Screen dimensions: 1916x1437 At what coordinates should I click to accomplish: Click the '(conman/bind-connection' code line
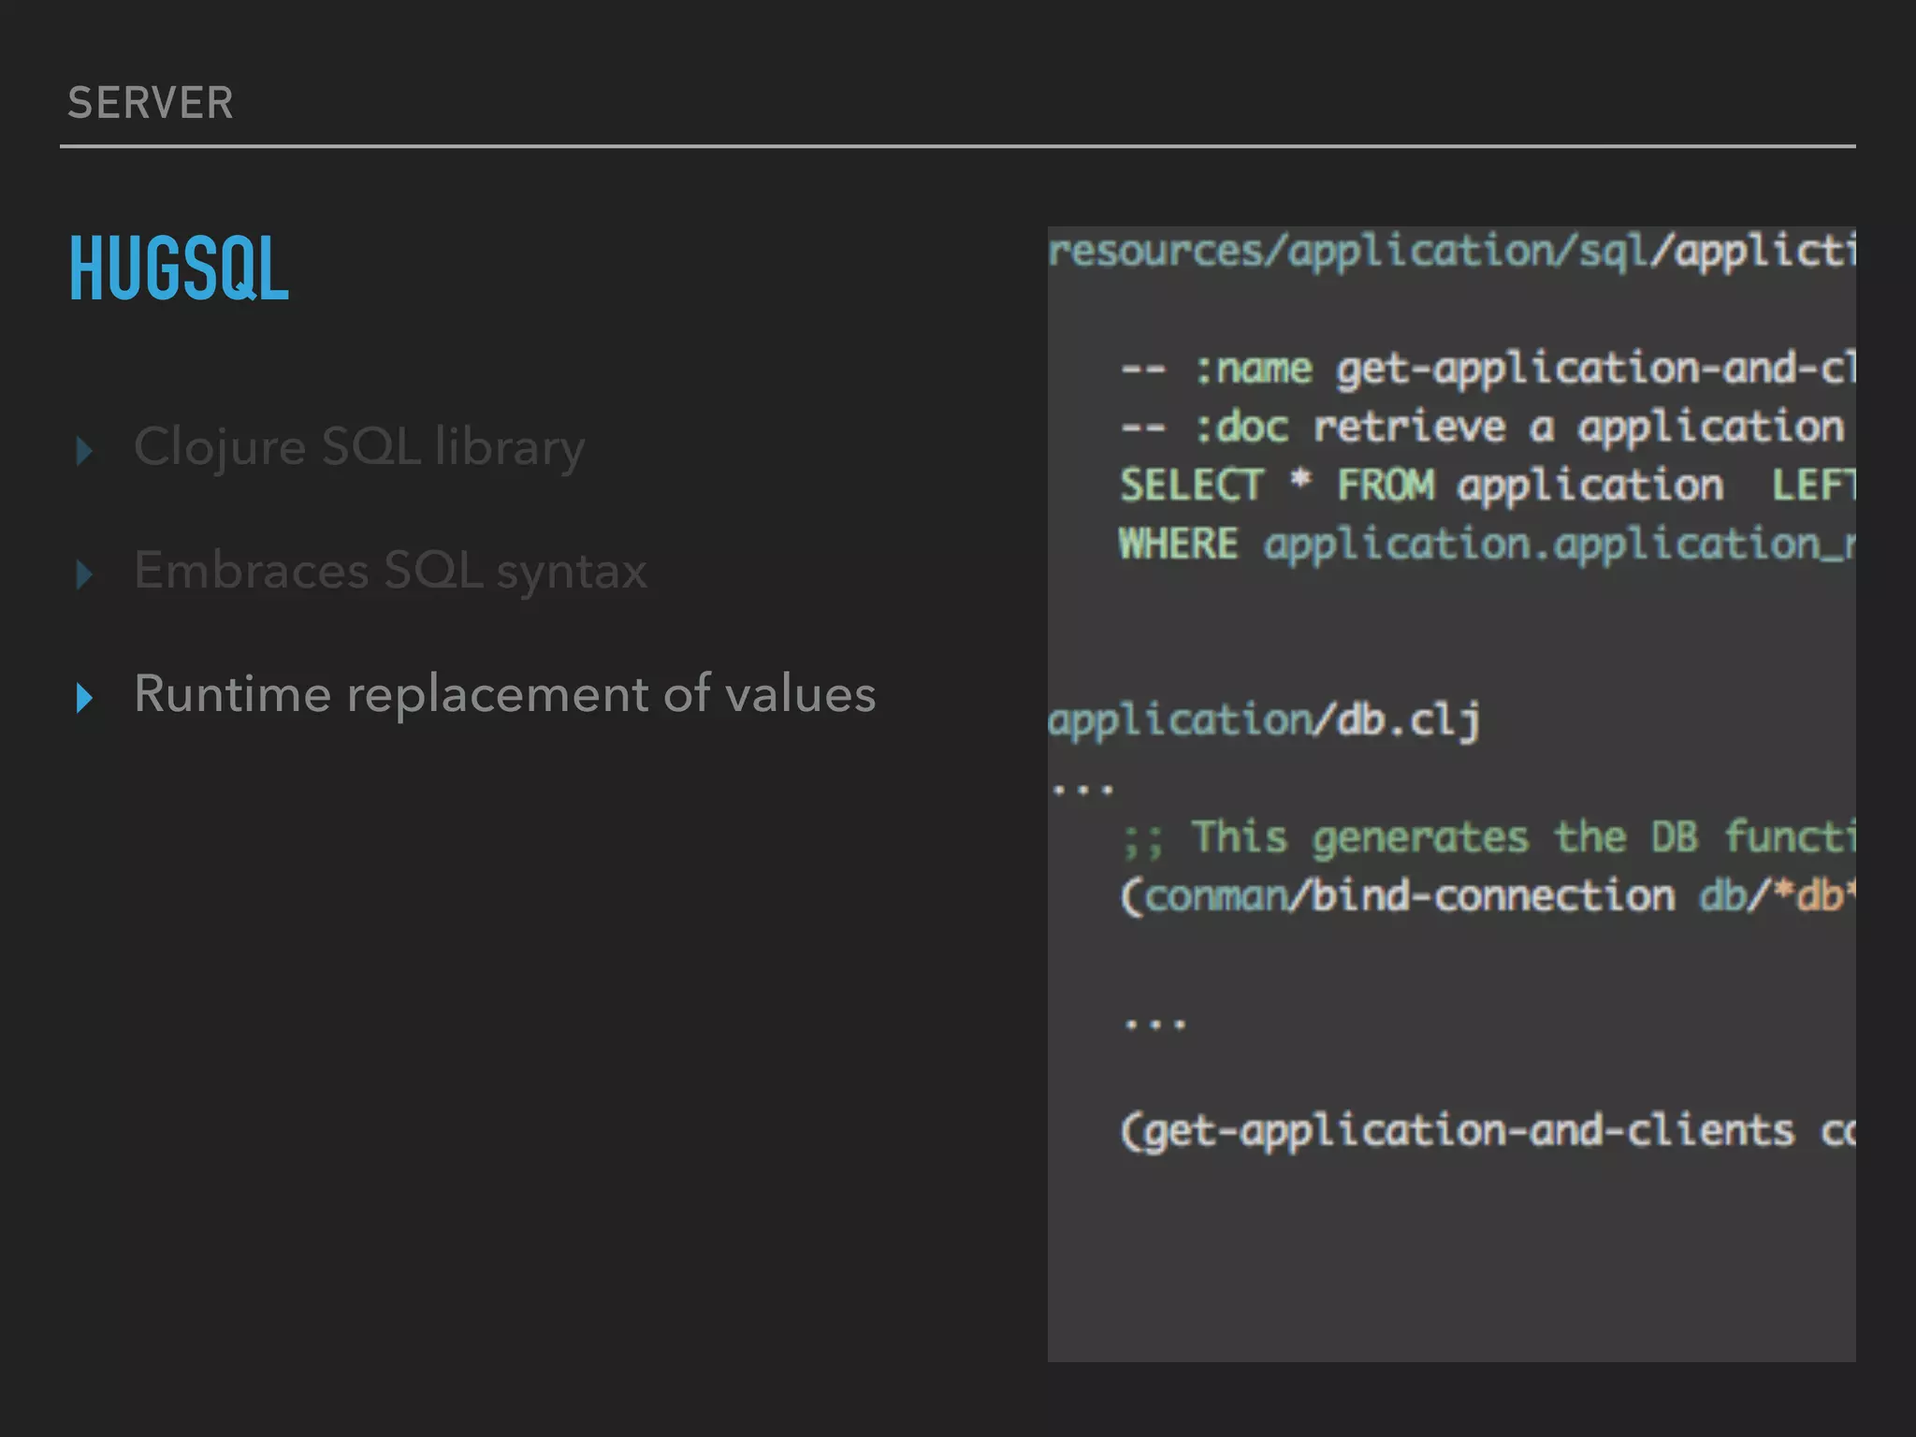tap(1488, 896)
